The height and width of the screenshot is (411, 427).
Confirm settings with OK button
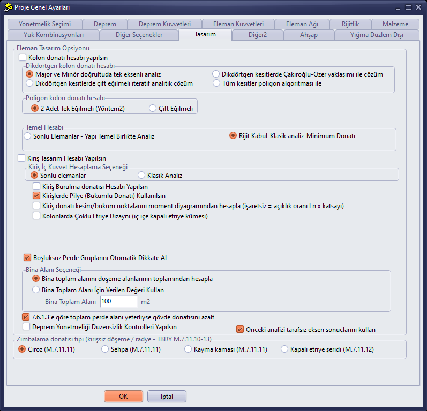pyautogui.click(x=123, y=397)
